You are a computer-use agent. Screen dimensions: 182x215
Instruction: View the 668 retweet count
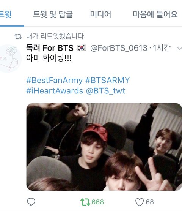(97, 202)
